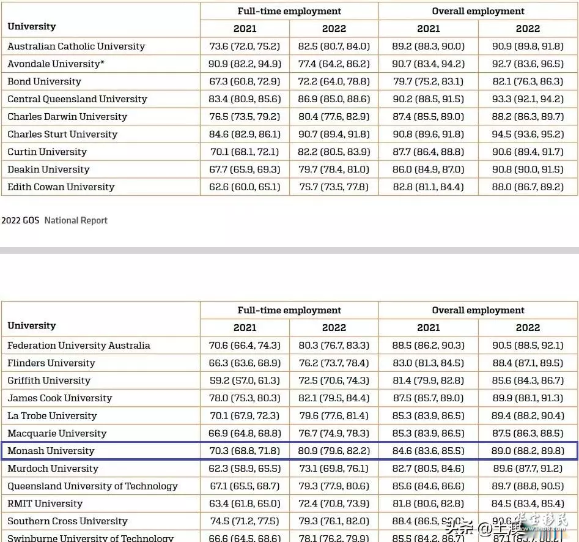This screenshot has width=579, height=542.
Task: Select University column header in lower table
Action: click(x=31, y=325)
